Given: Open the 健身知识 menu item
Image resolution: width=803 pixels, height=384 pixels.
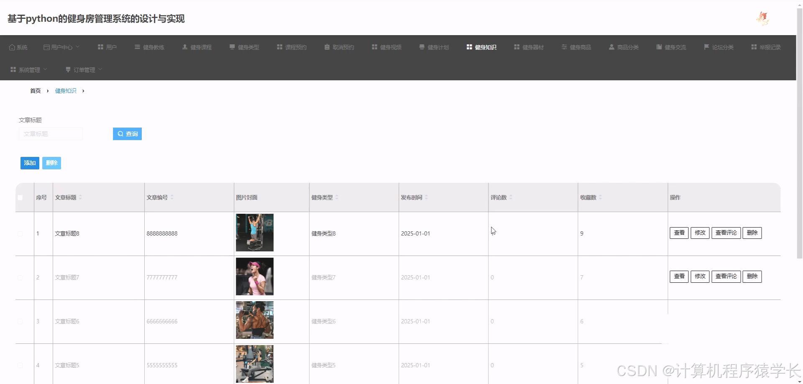Looking at the screenshot, I should pyautogui.click(x=481, y=47).
